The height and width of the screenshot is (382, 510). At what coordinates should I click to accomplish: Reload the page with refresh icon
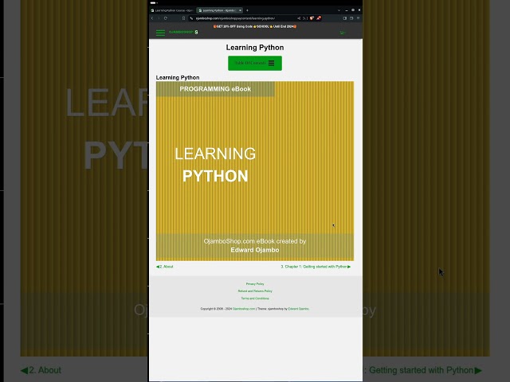click(x=166, y=18)
